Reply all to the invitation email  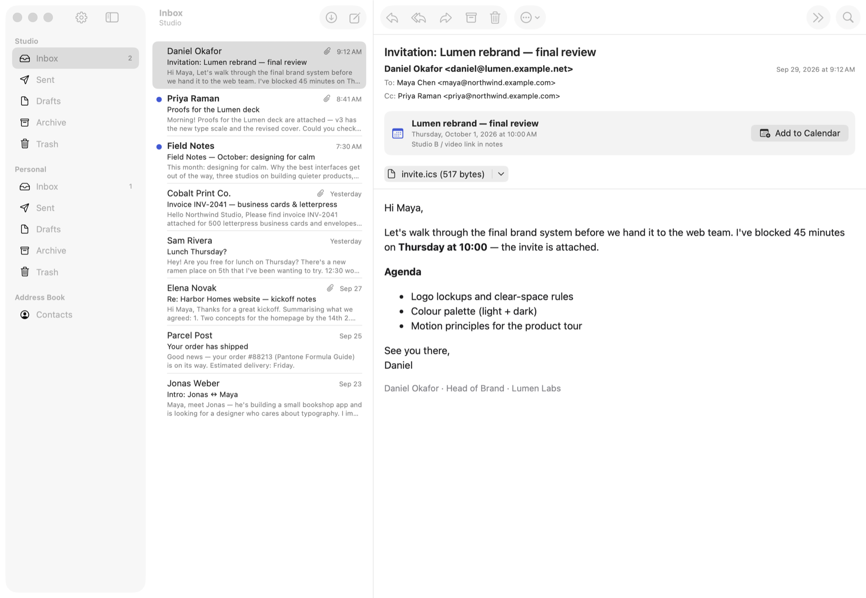pos(419,18)
